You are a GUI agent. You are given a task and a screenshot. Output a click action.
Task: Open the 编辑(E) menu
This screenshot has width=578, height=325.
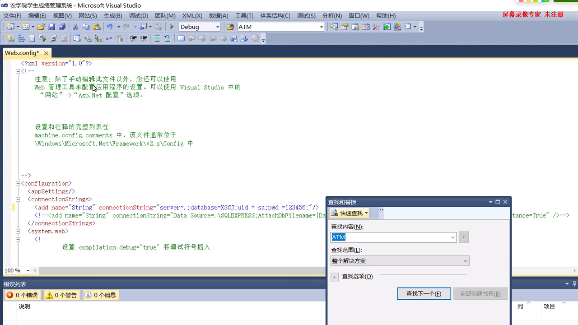[x=37, y=15]
